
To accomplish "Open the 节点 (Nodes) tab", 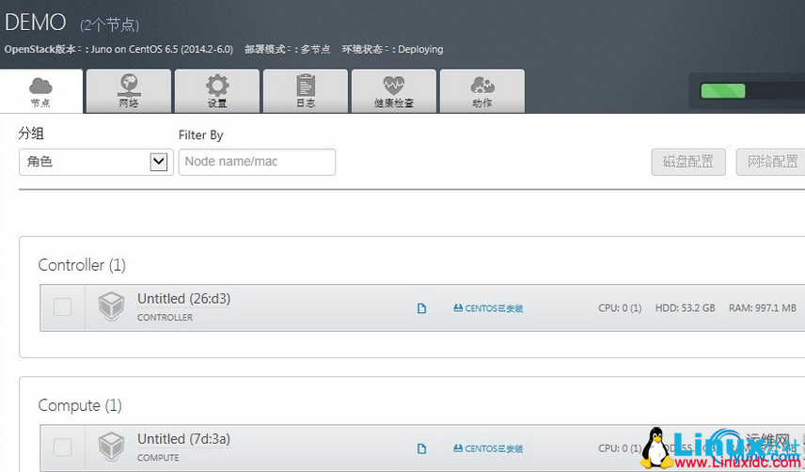I will tap(41, 91).
